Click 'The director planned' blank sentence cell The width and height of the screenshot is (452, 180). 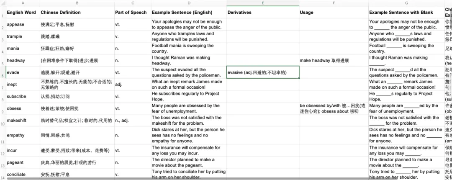coord(406,162)
